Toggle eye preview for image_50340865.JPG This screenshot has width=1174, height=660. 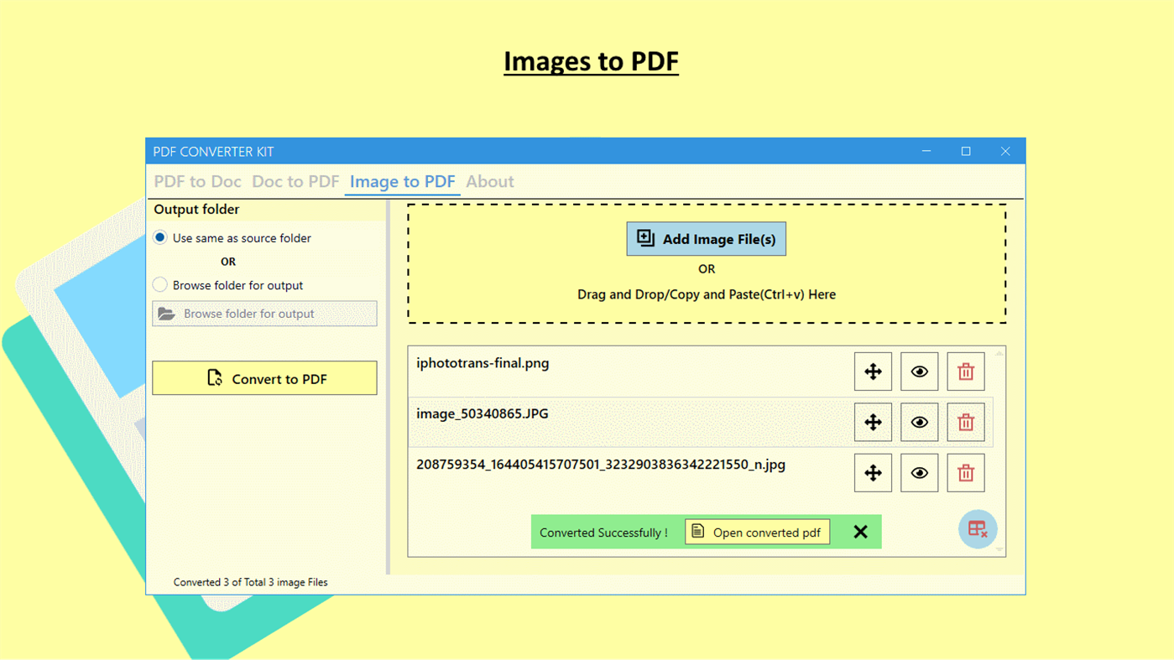919,422
